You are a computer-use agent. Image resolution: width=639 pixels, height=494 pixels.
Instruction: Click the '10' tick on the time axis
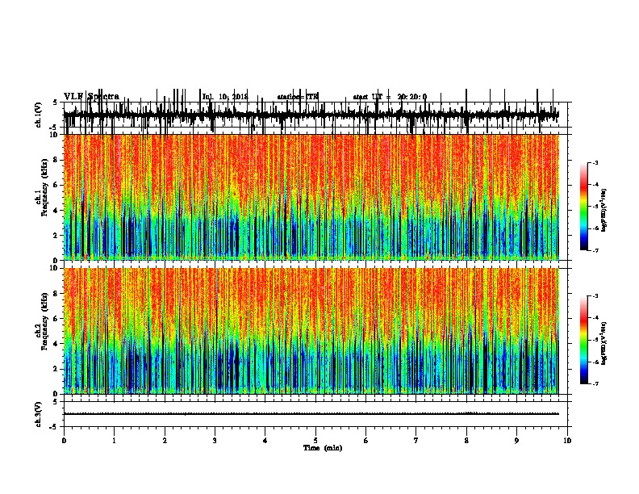click(x=567, y=441)
